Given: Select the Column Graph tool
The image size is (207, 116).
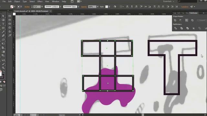Looking at the screenshot, I should tap(3, 60).
